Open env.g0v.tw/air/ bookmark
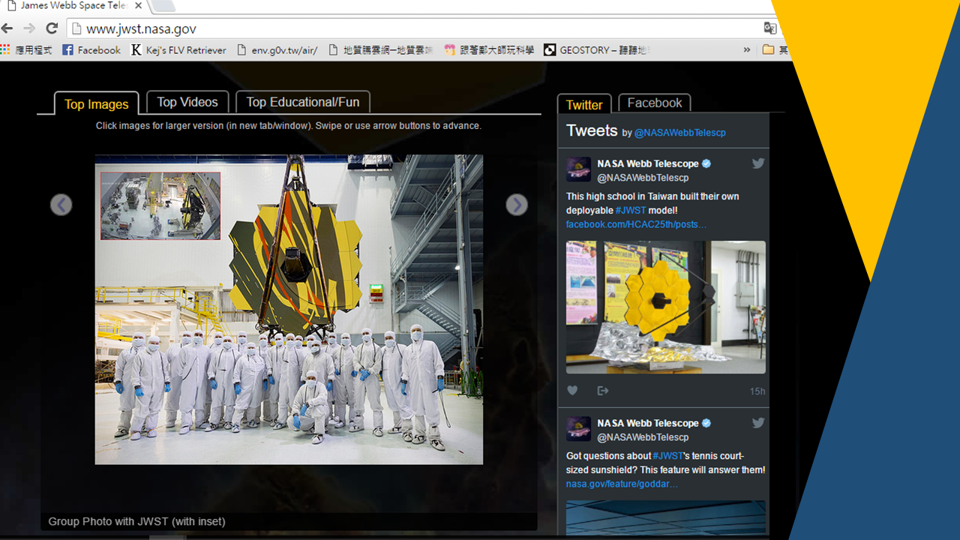The width and height of the screenshot is (960, 540). [x=277, y=50]
